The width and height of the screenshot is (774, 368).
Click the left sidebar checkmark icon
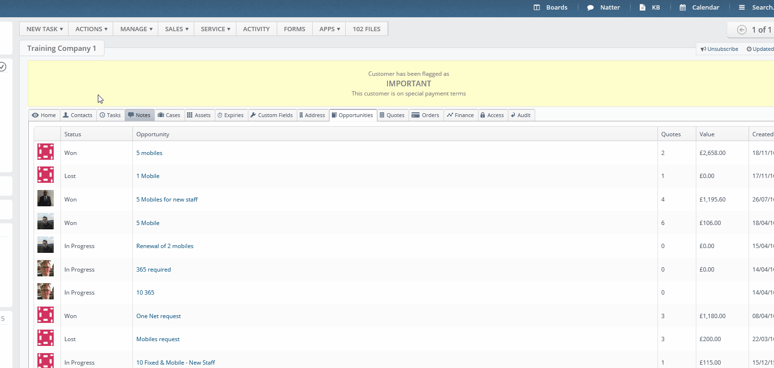click(x=2, y=67)
